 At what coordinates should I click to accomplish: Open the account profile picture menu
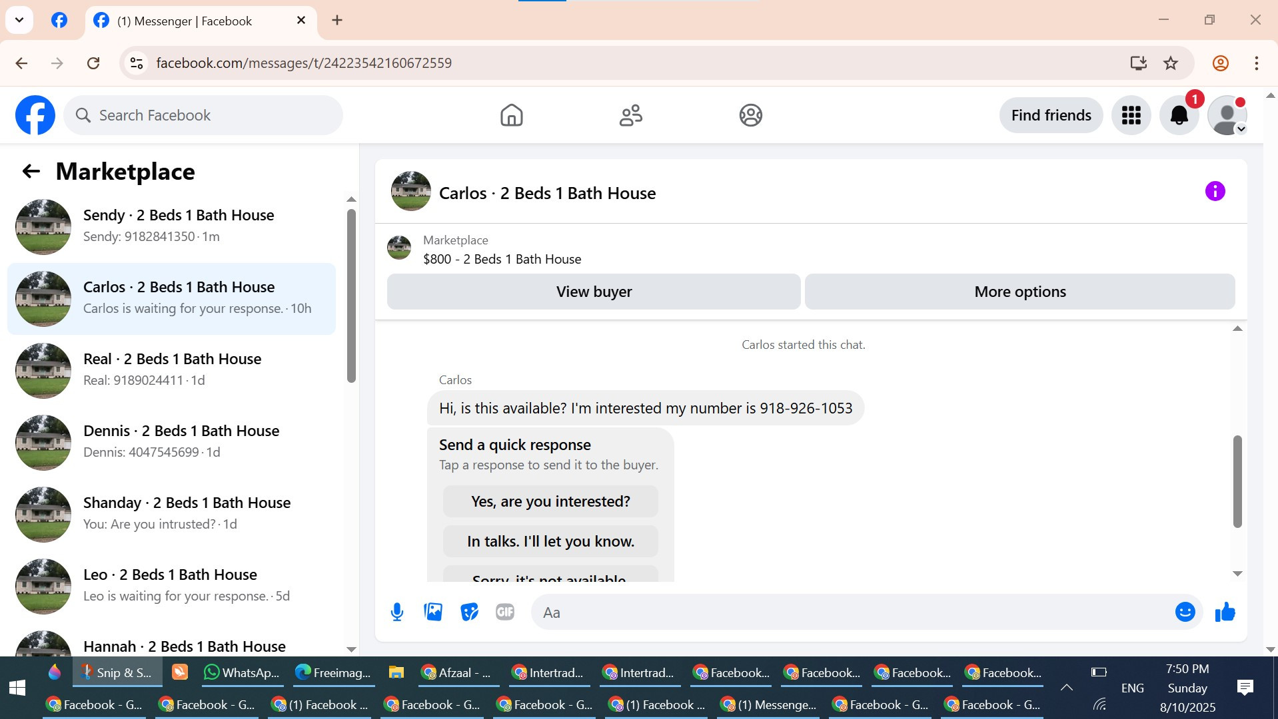(1227, 115)
